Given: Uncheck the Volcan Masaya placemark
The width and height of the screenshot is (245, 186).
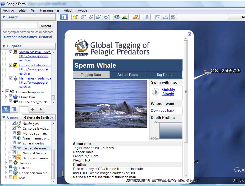Looking at the screenshot, I should 10,51.
